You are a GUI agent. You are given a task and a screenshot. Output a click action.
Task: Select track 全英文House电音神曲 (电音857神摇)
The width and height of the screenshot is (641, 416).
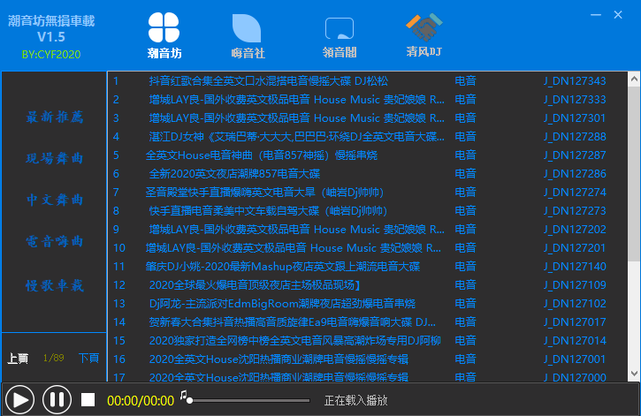pyautogui.click(x=261, y=155)
